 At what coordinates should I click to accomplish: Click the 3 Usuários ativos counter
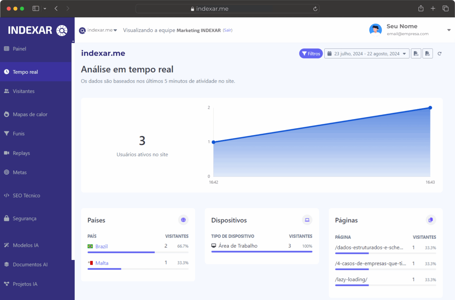[x=142, y=146]
